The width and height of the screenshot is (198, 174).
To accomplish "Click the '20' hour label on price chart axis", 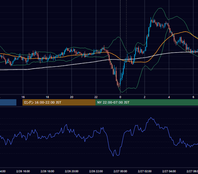I will pos(72,97).
